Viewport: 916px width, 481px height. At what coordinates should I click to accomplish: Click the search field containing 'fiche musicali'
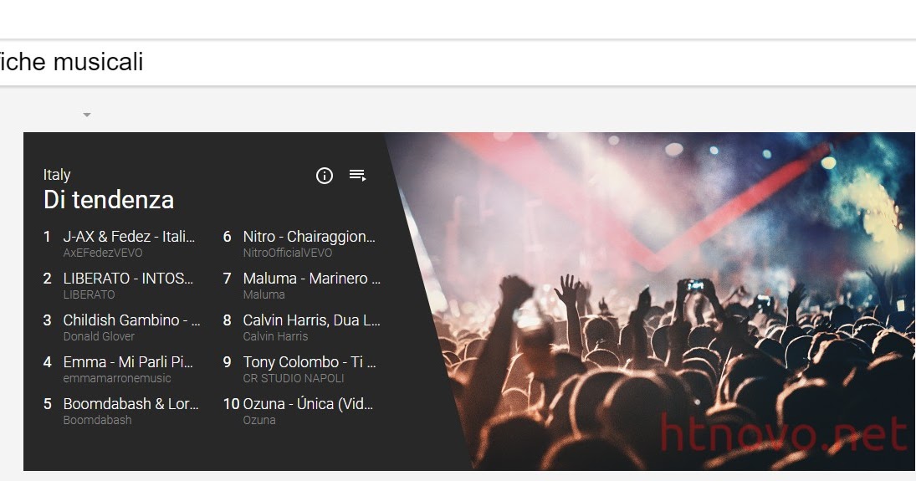tap(458, 63)
